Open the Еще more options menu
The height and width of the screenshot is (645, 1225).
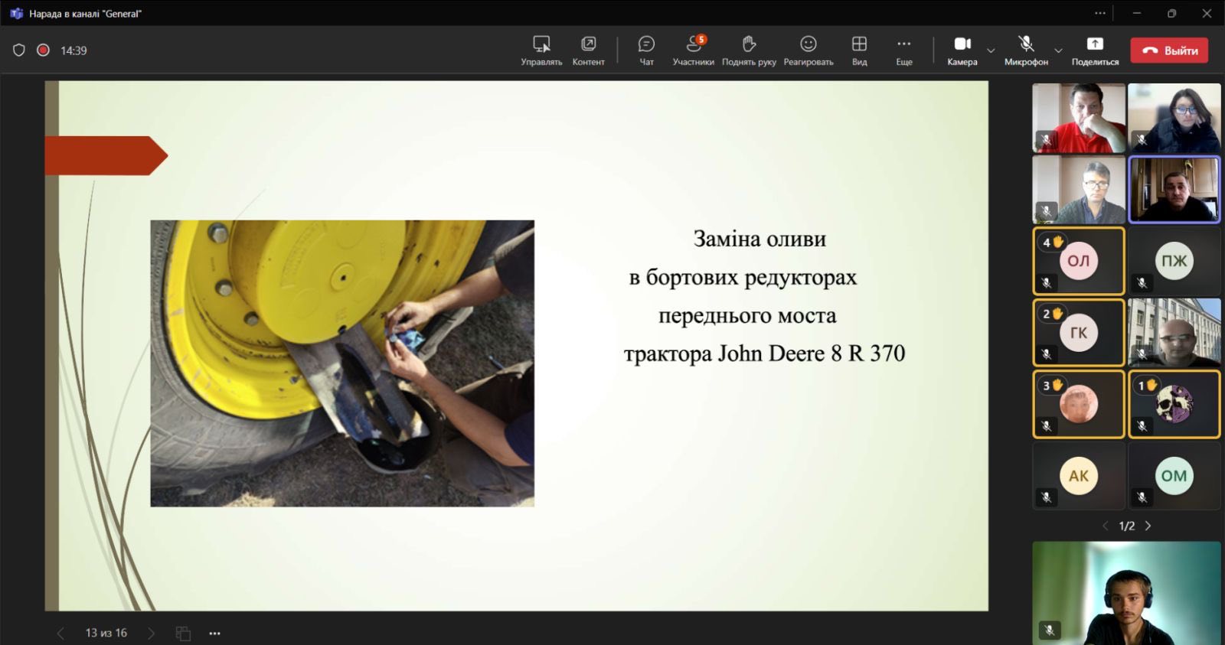point(903,50)
